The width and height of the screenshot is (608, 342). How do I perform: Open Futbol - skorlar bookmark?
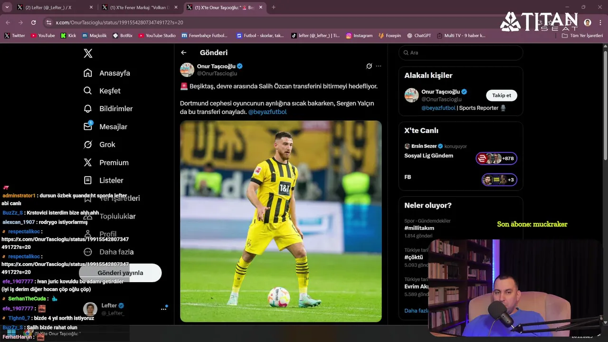(260, 36)
